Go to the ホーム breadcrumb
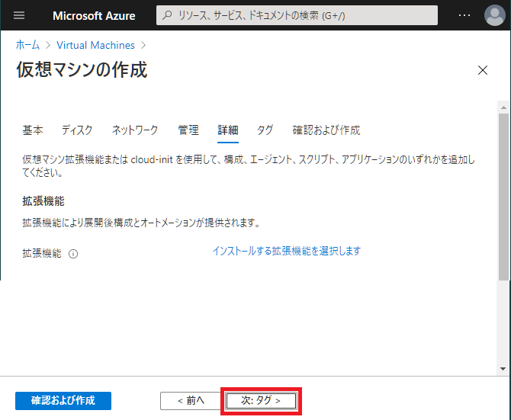This screenshot has width=511, height=420. pyautogui.click(x=28, y=45)
